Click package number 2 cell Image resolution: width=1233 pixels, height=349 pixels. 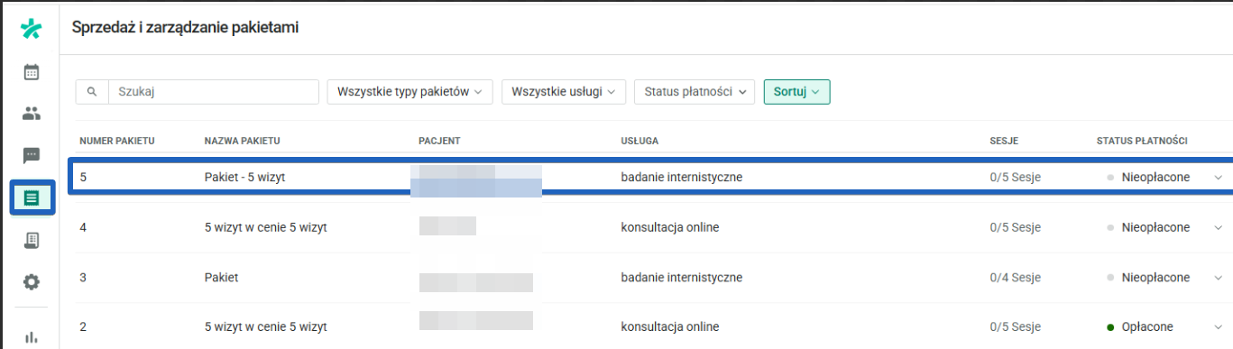click(83, 326)
